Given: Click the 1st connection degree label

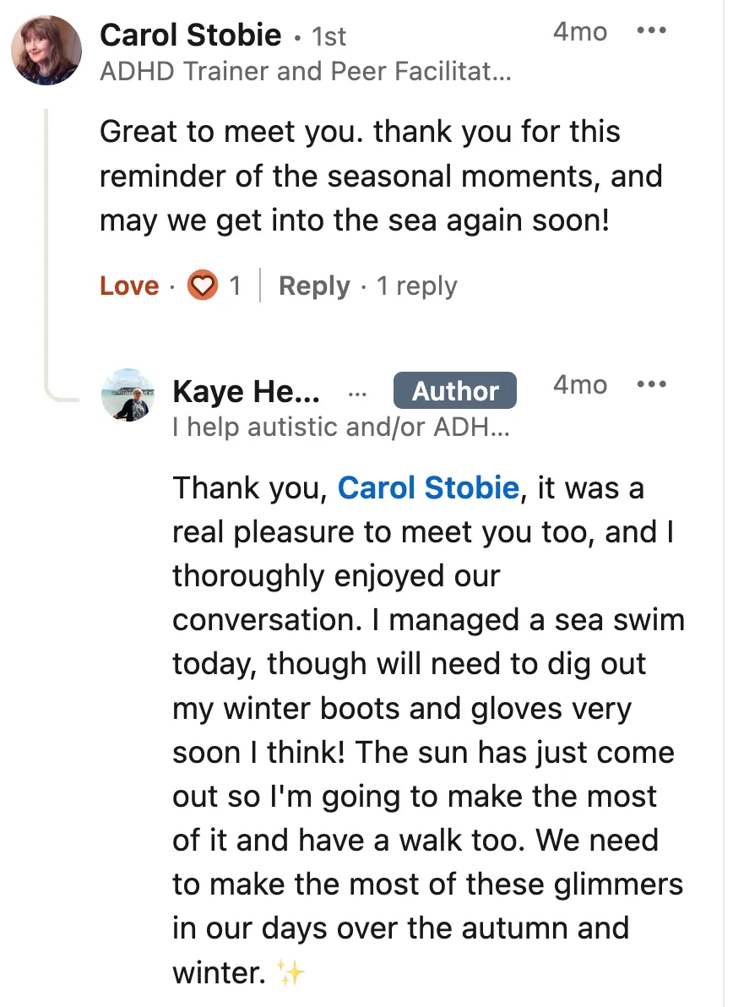Looking at the screenshot, I should pos(328,37).
